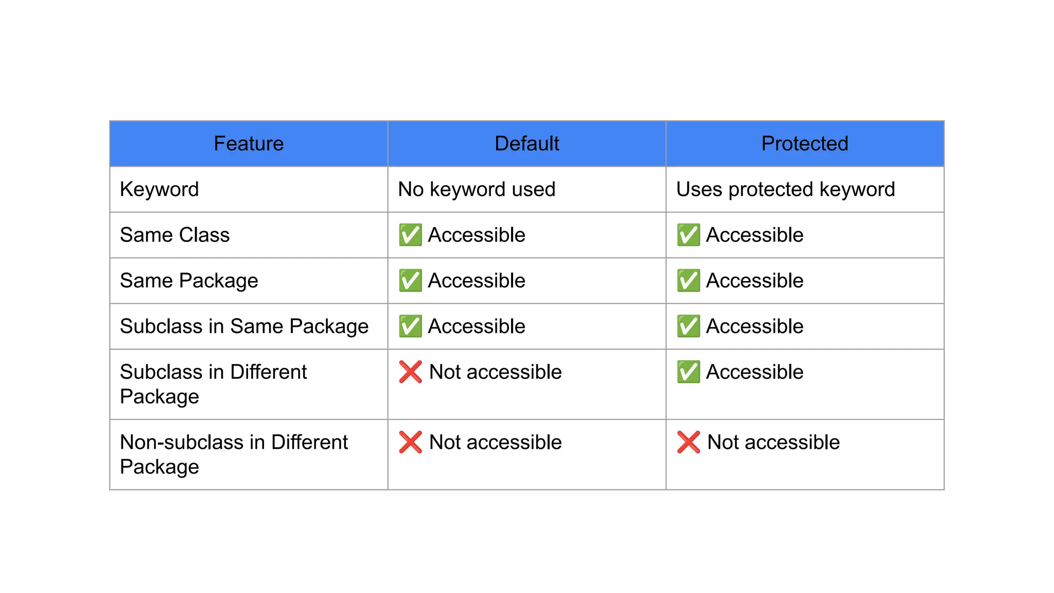The image size is (1054, 593).
Task: Click the green checkmark in Default Same Class cell
Action: pyautogui.click(x=410, y=235)
